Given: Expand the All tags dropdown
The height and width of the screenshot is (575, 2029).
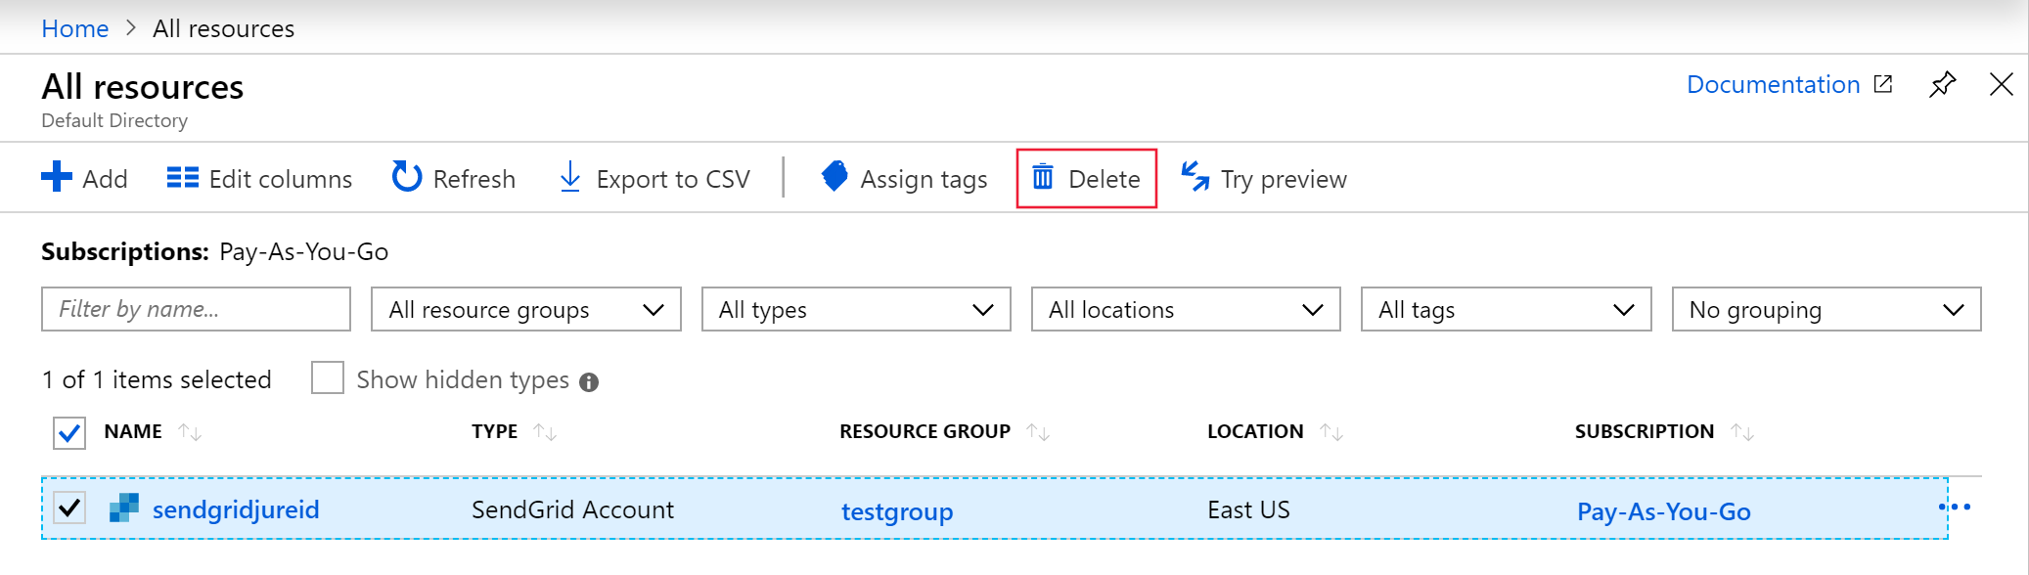Looking at the screenshot, I should tap(1507, 309).
